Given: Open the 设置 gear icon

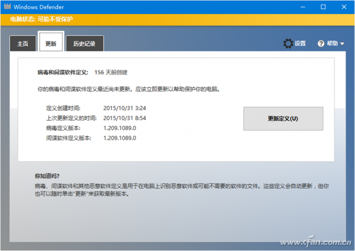Looking at the screenshot, I should 288,43.
